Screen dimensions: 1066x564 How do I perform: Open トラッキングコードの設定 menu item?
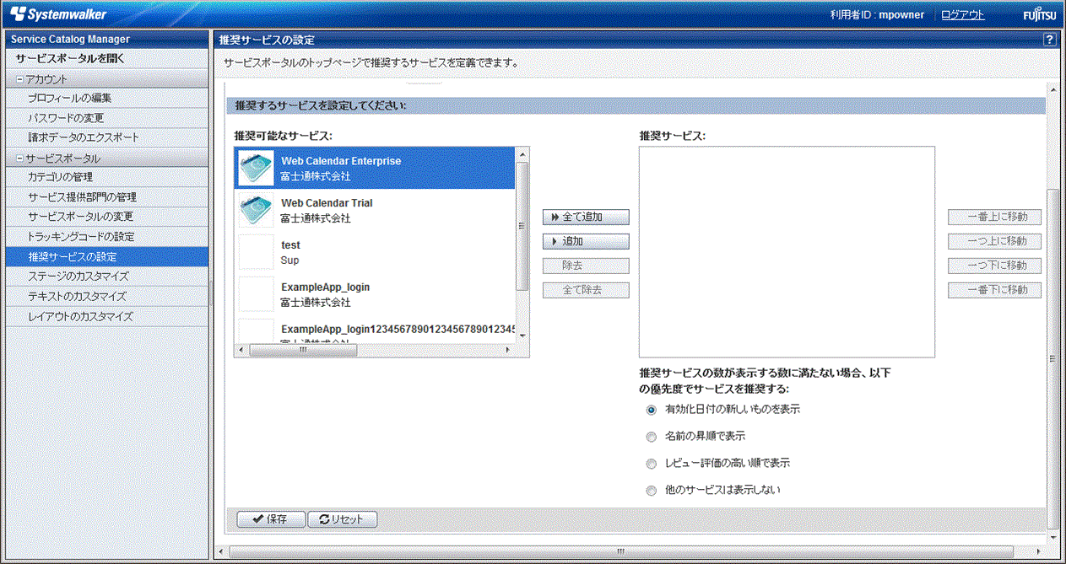pyautogui.click(x=107, y=237)
